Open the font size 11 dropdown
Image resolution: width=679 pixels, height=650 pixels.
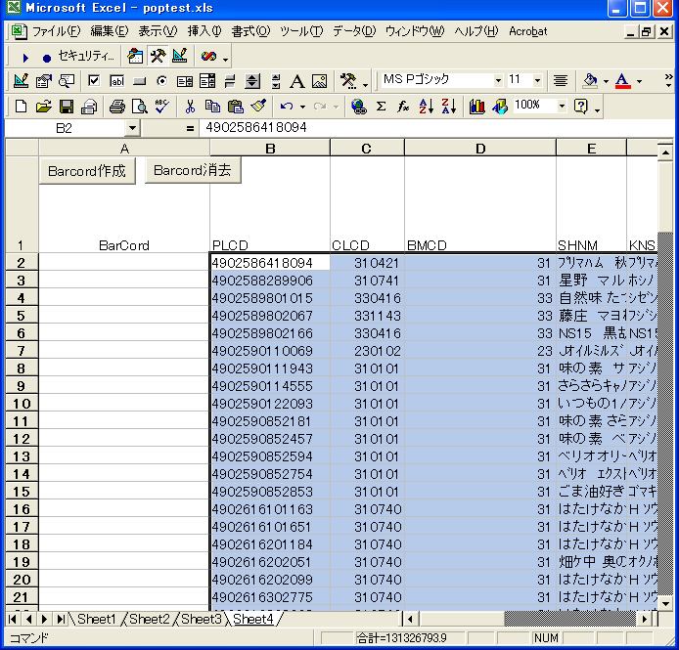tap(538, 80)
